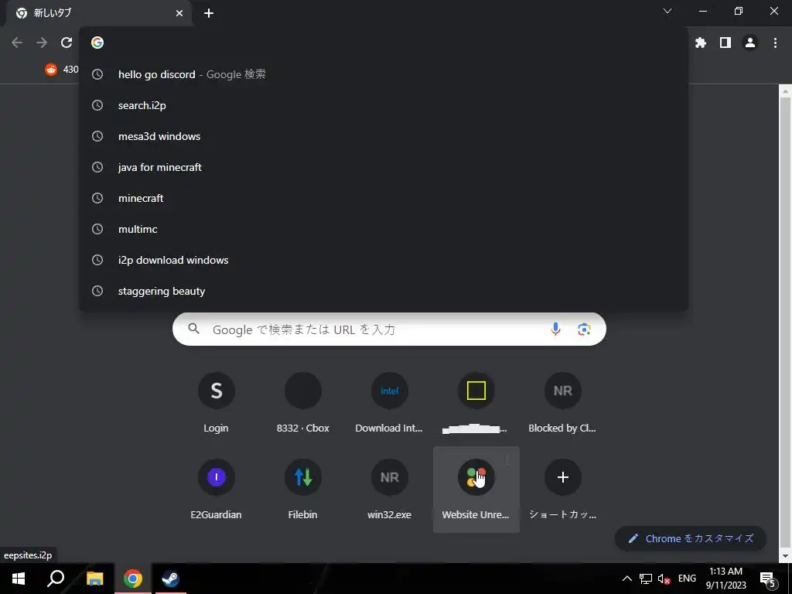Select suggestion search.i2p
The height and width of the screenshot is (594, 792).
[384, 105]
